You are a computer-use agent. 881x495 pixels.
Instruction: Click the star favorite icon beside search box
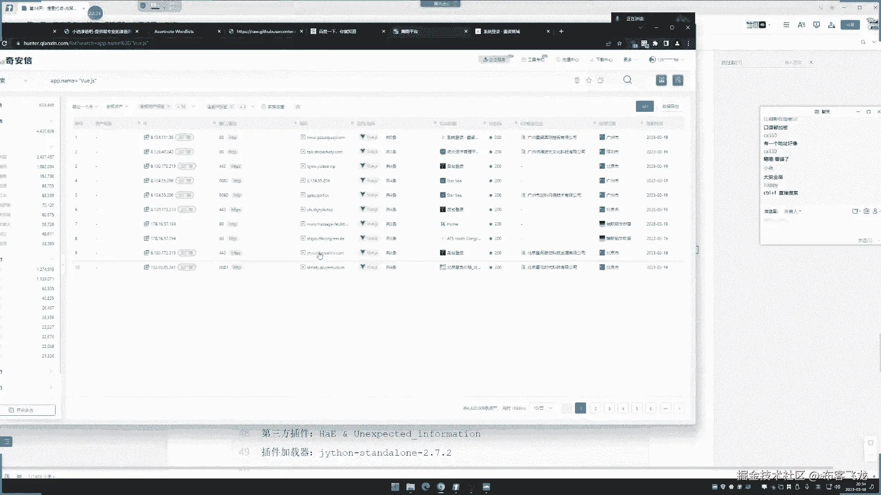(x=589, y=81)
